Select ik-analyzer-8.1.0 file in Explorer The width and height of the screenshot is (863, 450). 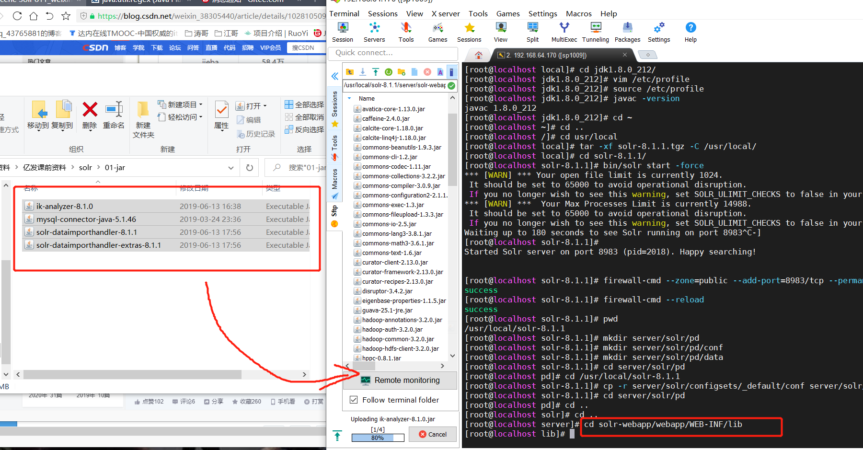point(166,206)
